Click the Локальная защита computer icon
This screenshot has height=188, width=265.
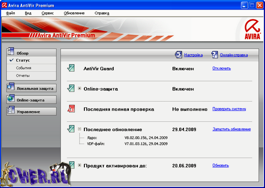tap(11, 86)
